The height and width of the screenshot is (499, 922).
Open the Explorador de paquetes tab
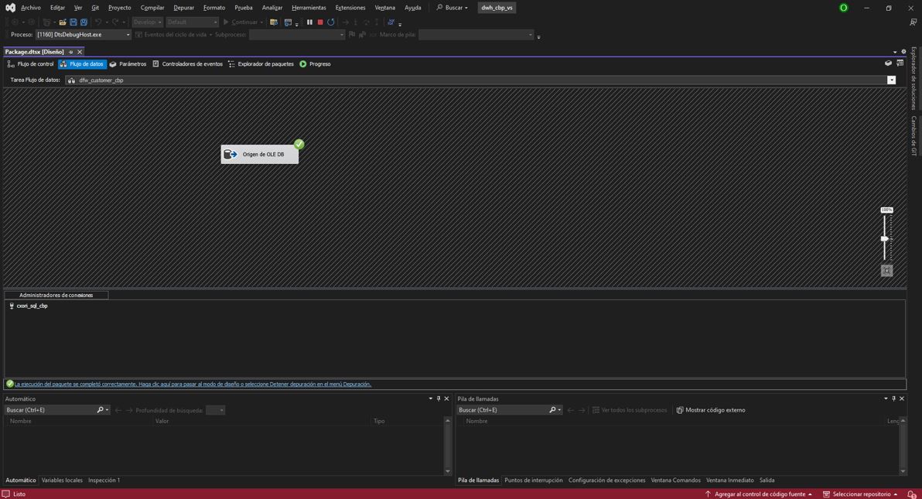point(261,64)
